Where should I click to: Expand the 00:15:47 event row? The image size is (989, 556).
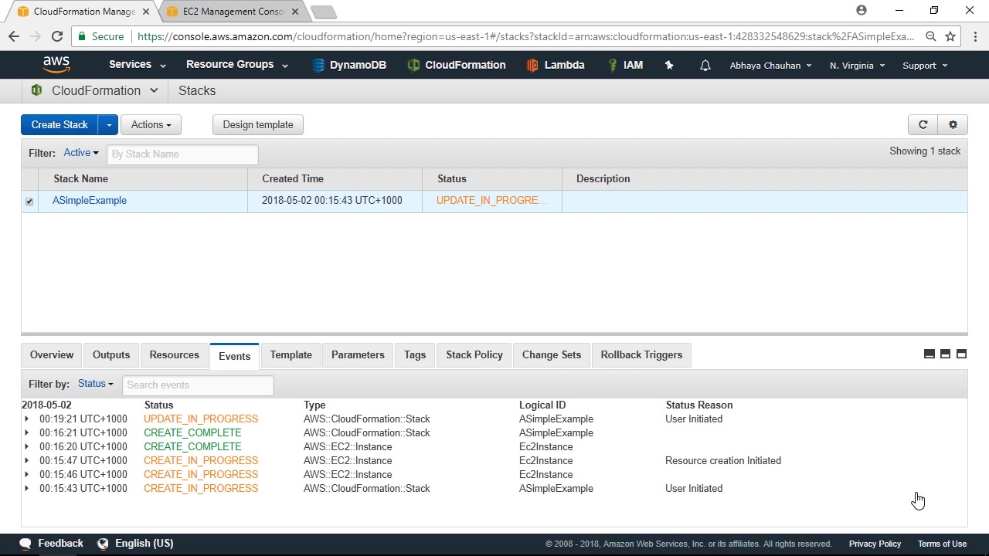click(27, 461)
